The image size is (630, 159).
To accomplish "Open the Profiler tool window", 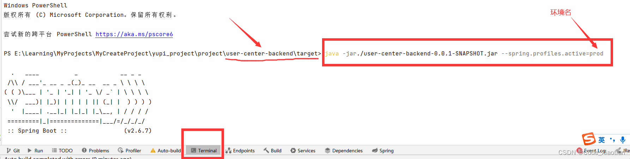I will click(x=129, y=151).
